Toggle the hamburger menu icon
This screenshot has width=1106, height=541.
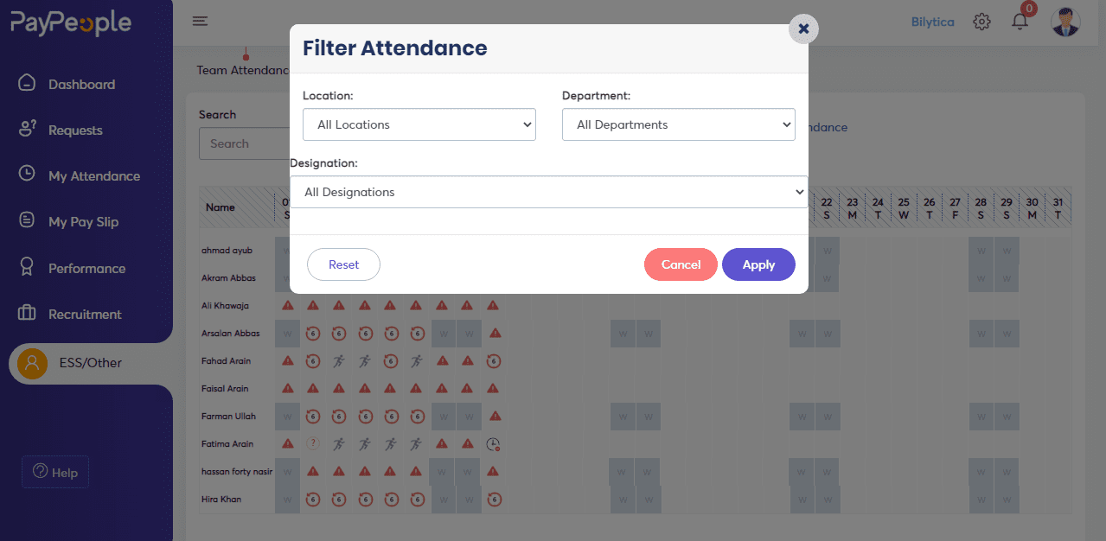[x=200, y=22]
